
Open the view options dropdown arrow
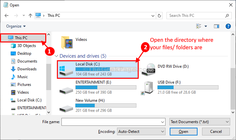[206, 26]
